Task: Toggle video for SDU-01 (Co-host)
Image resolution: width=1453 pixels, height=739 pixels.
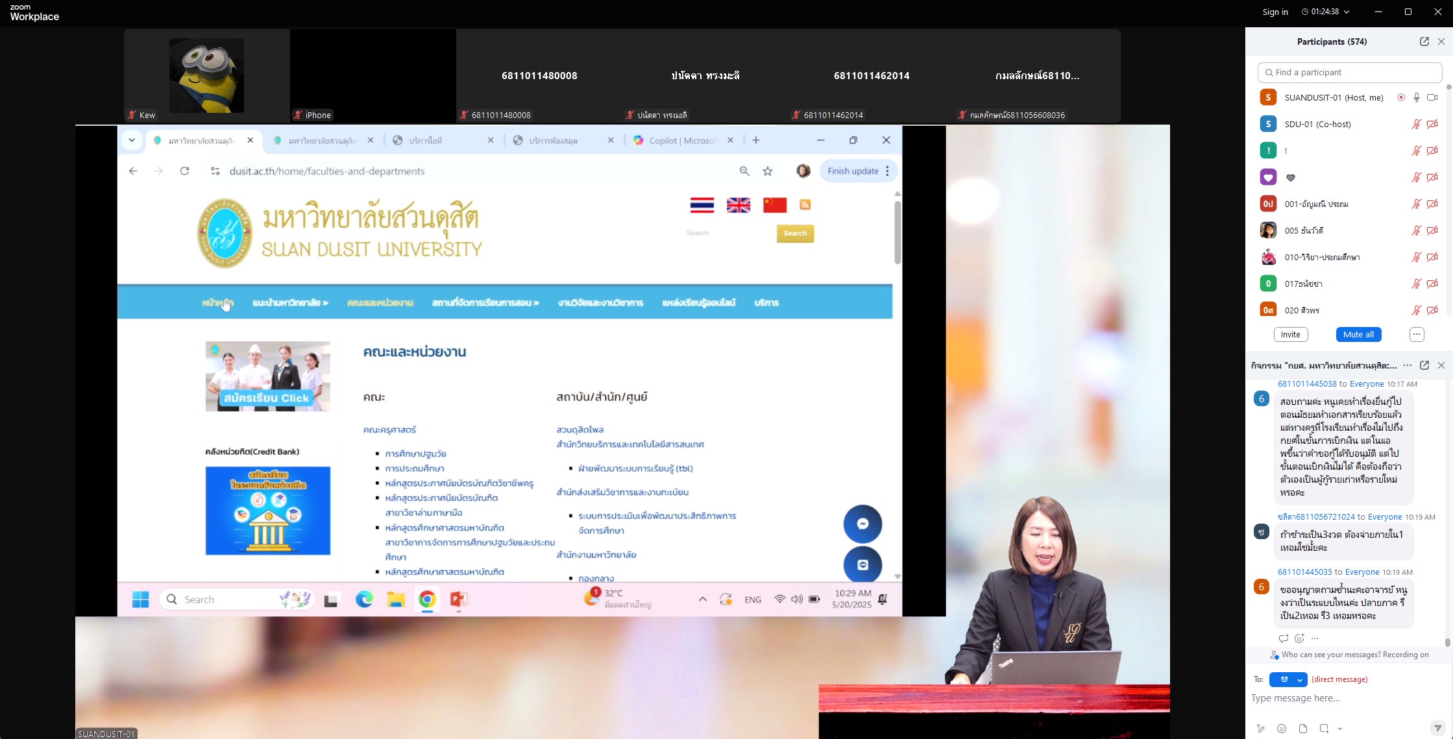Action: click(1432, 124)
